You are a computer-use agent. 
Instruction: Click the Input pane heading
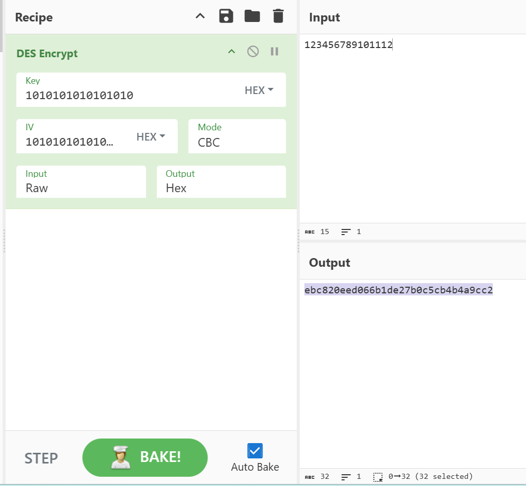pos(324,17)
